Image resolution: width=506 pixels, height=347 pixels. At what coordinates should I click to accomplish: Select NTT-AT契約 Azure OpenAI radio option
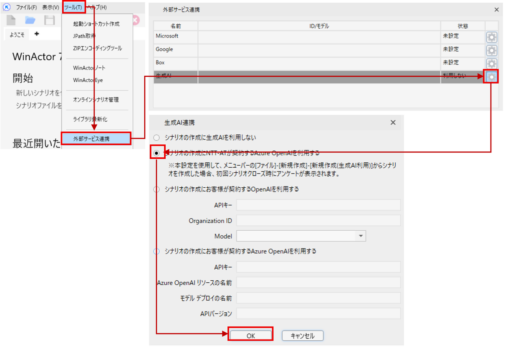coord(157,153)
